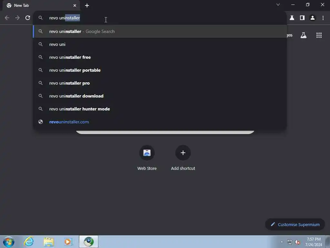This screenshot has width=330, height=248.
Task: Open the three-dot browser menu
Action: (323, 18)
